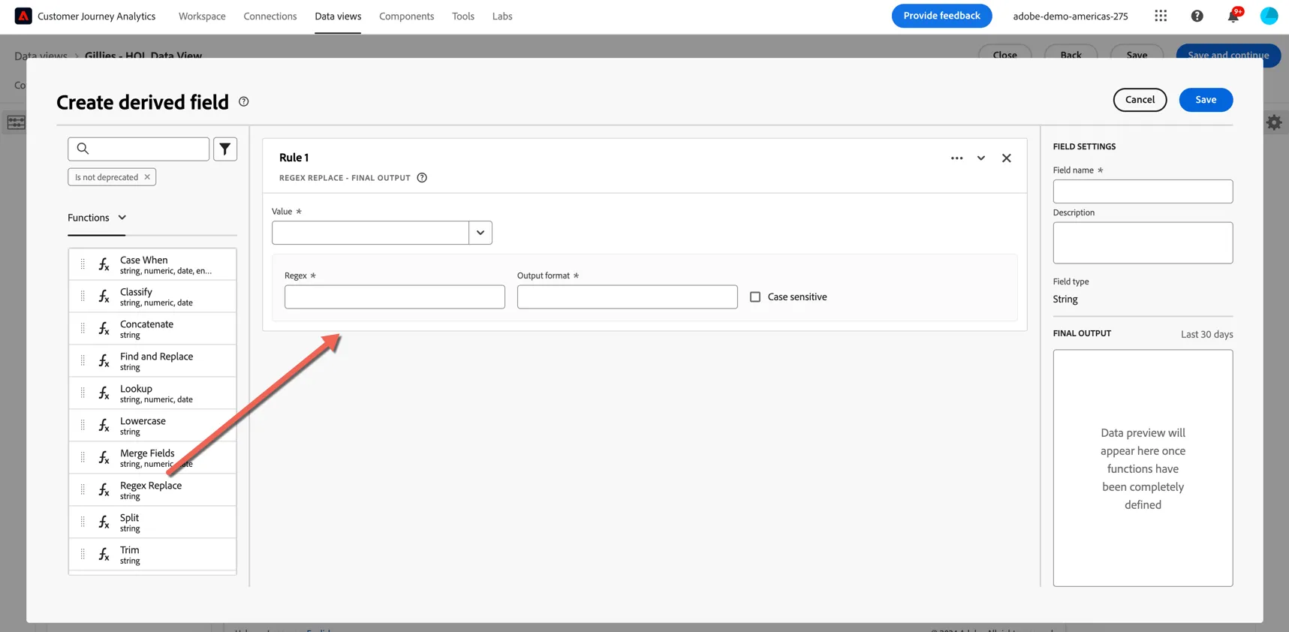Open the apps grid switcher

pyautogui.click(x=1161, y=16)
